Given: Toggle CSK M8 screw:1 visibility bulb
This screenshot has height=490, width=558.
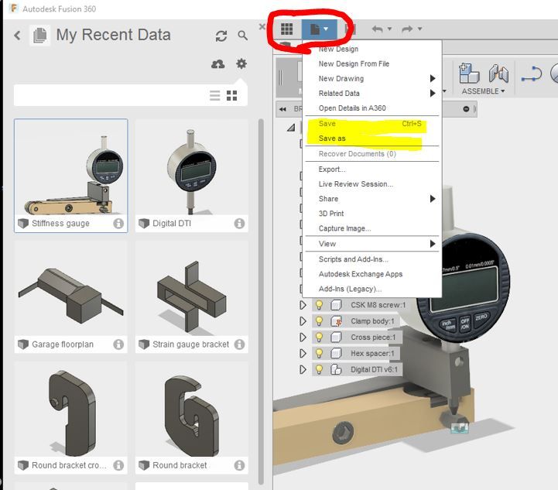Looking at the screenshot, I should click(x=319, y=305).
